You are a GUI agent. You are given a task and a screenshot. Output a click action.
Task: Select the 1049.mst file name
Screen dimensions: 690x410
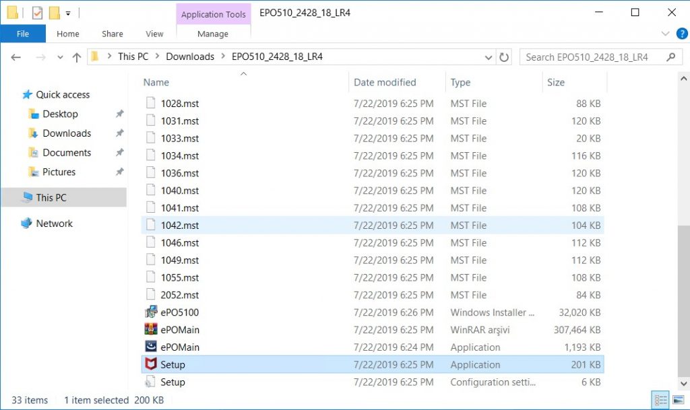click(179, 260)
